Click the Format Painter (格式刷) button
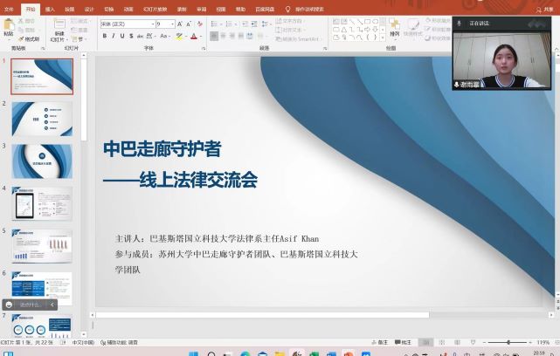This screenshot has height=356, width=560. (31, 38)
